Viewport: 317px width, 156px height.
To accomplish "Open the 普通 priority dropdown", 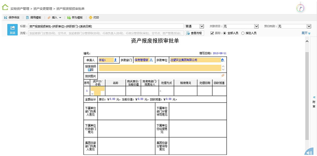I will click(x=195, y=26).
